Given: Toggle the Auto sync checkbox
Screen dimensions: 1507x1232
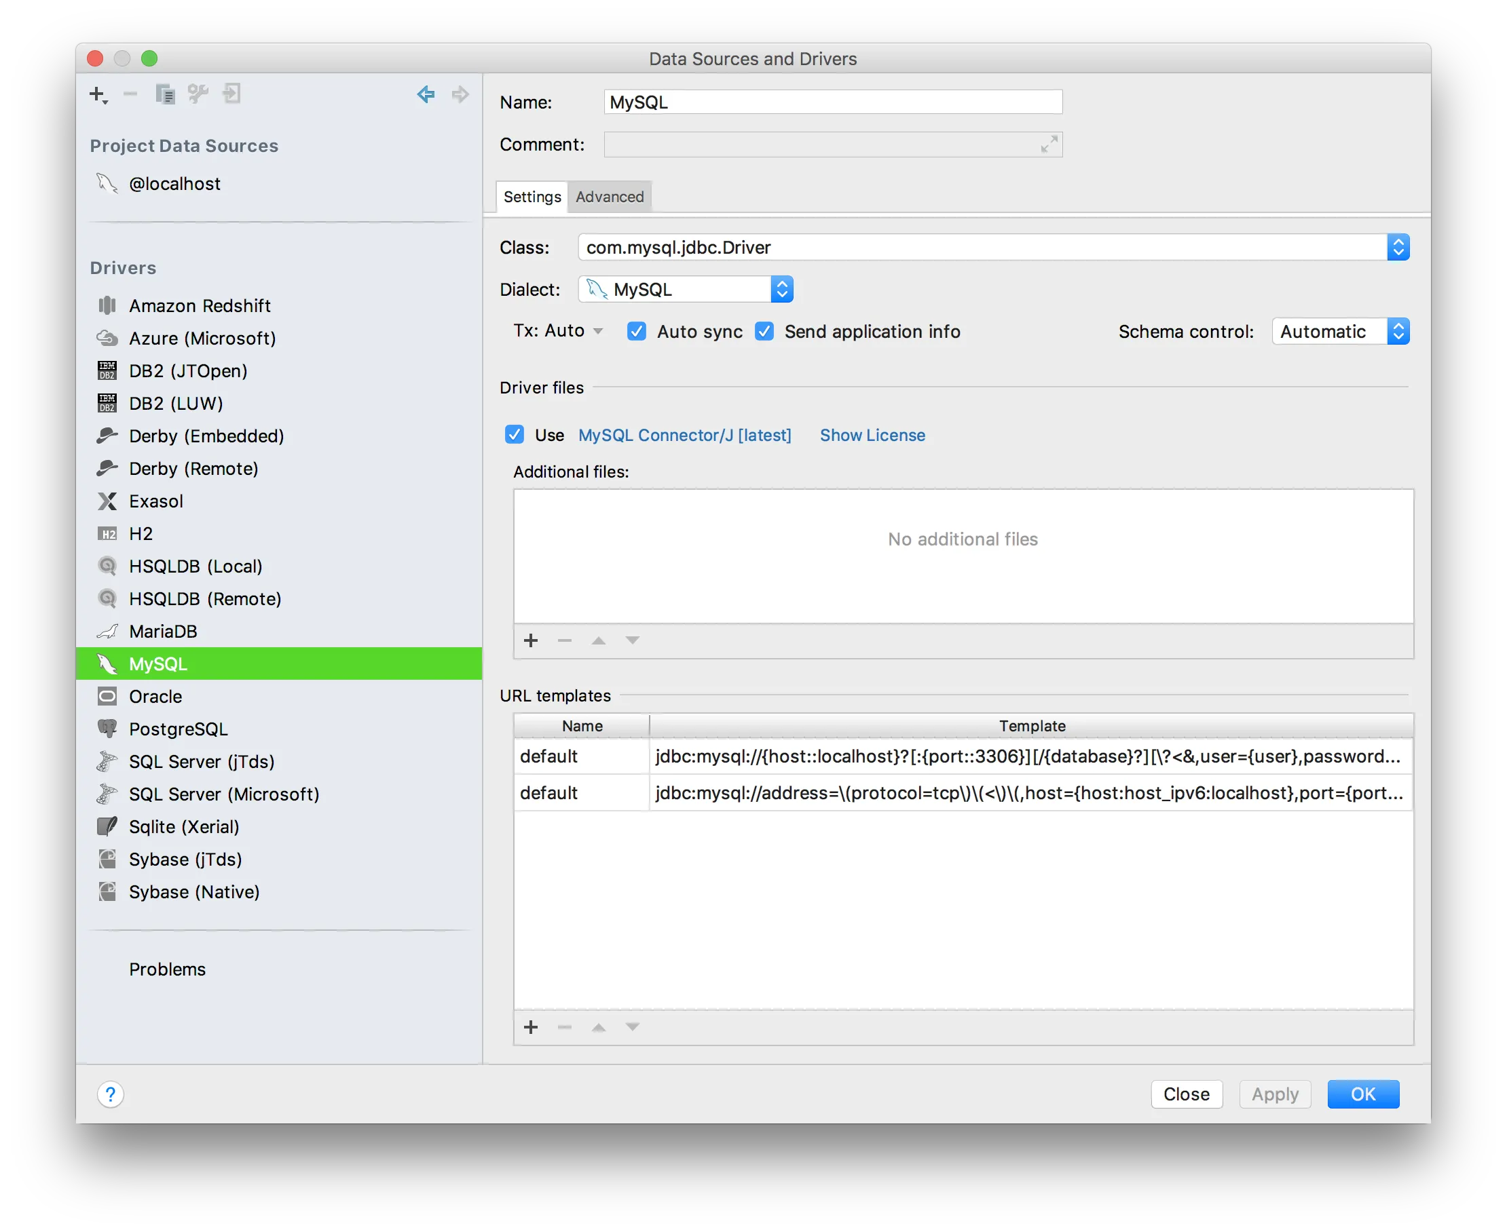Looking at the screenshot, I should point(636,332).
